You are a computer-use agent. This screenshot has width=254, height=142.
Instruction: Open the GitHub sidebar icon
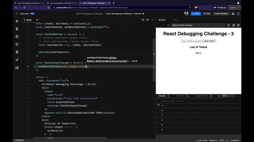[17, 52]
